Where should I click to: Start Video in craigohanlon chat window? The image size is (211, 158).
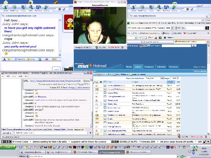[23, 8]
